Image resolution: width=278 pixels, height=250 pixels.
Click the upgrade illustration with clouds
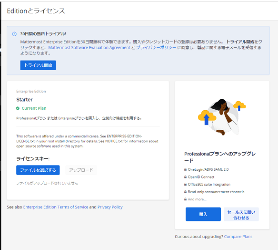point(222,117)
